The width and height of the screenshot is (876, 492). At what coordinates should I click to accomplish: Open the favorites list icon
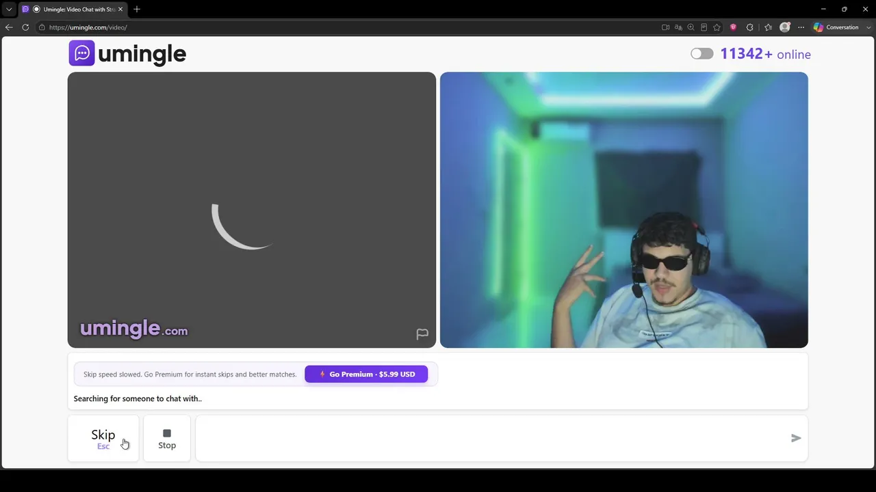(768, 27)
